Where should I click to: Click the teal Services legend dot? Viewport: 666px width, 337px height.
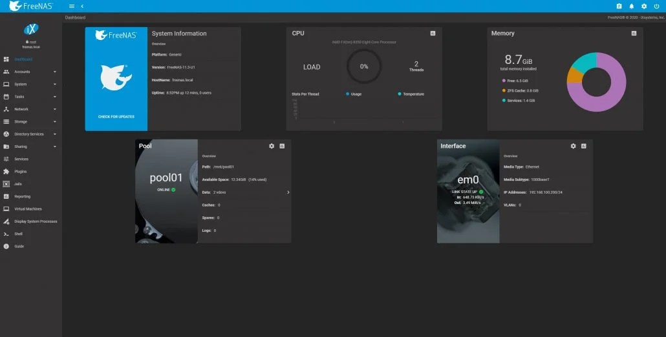504,101
